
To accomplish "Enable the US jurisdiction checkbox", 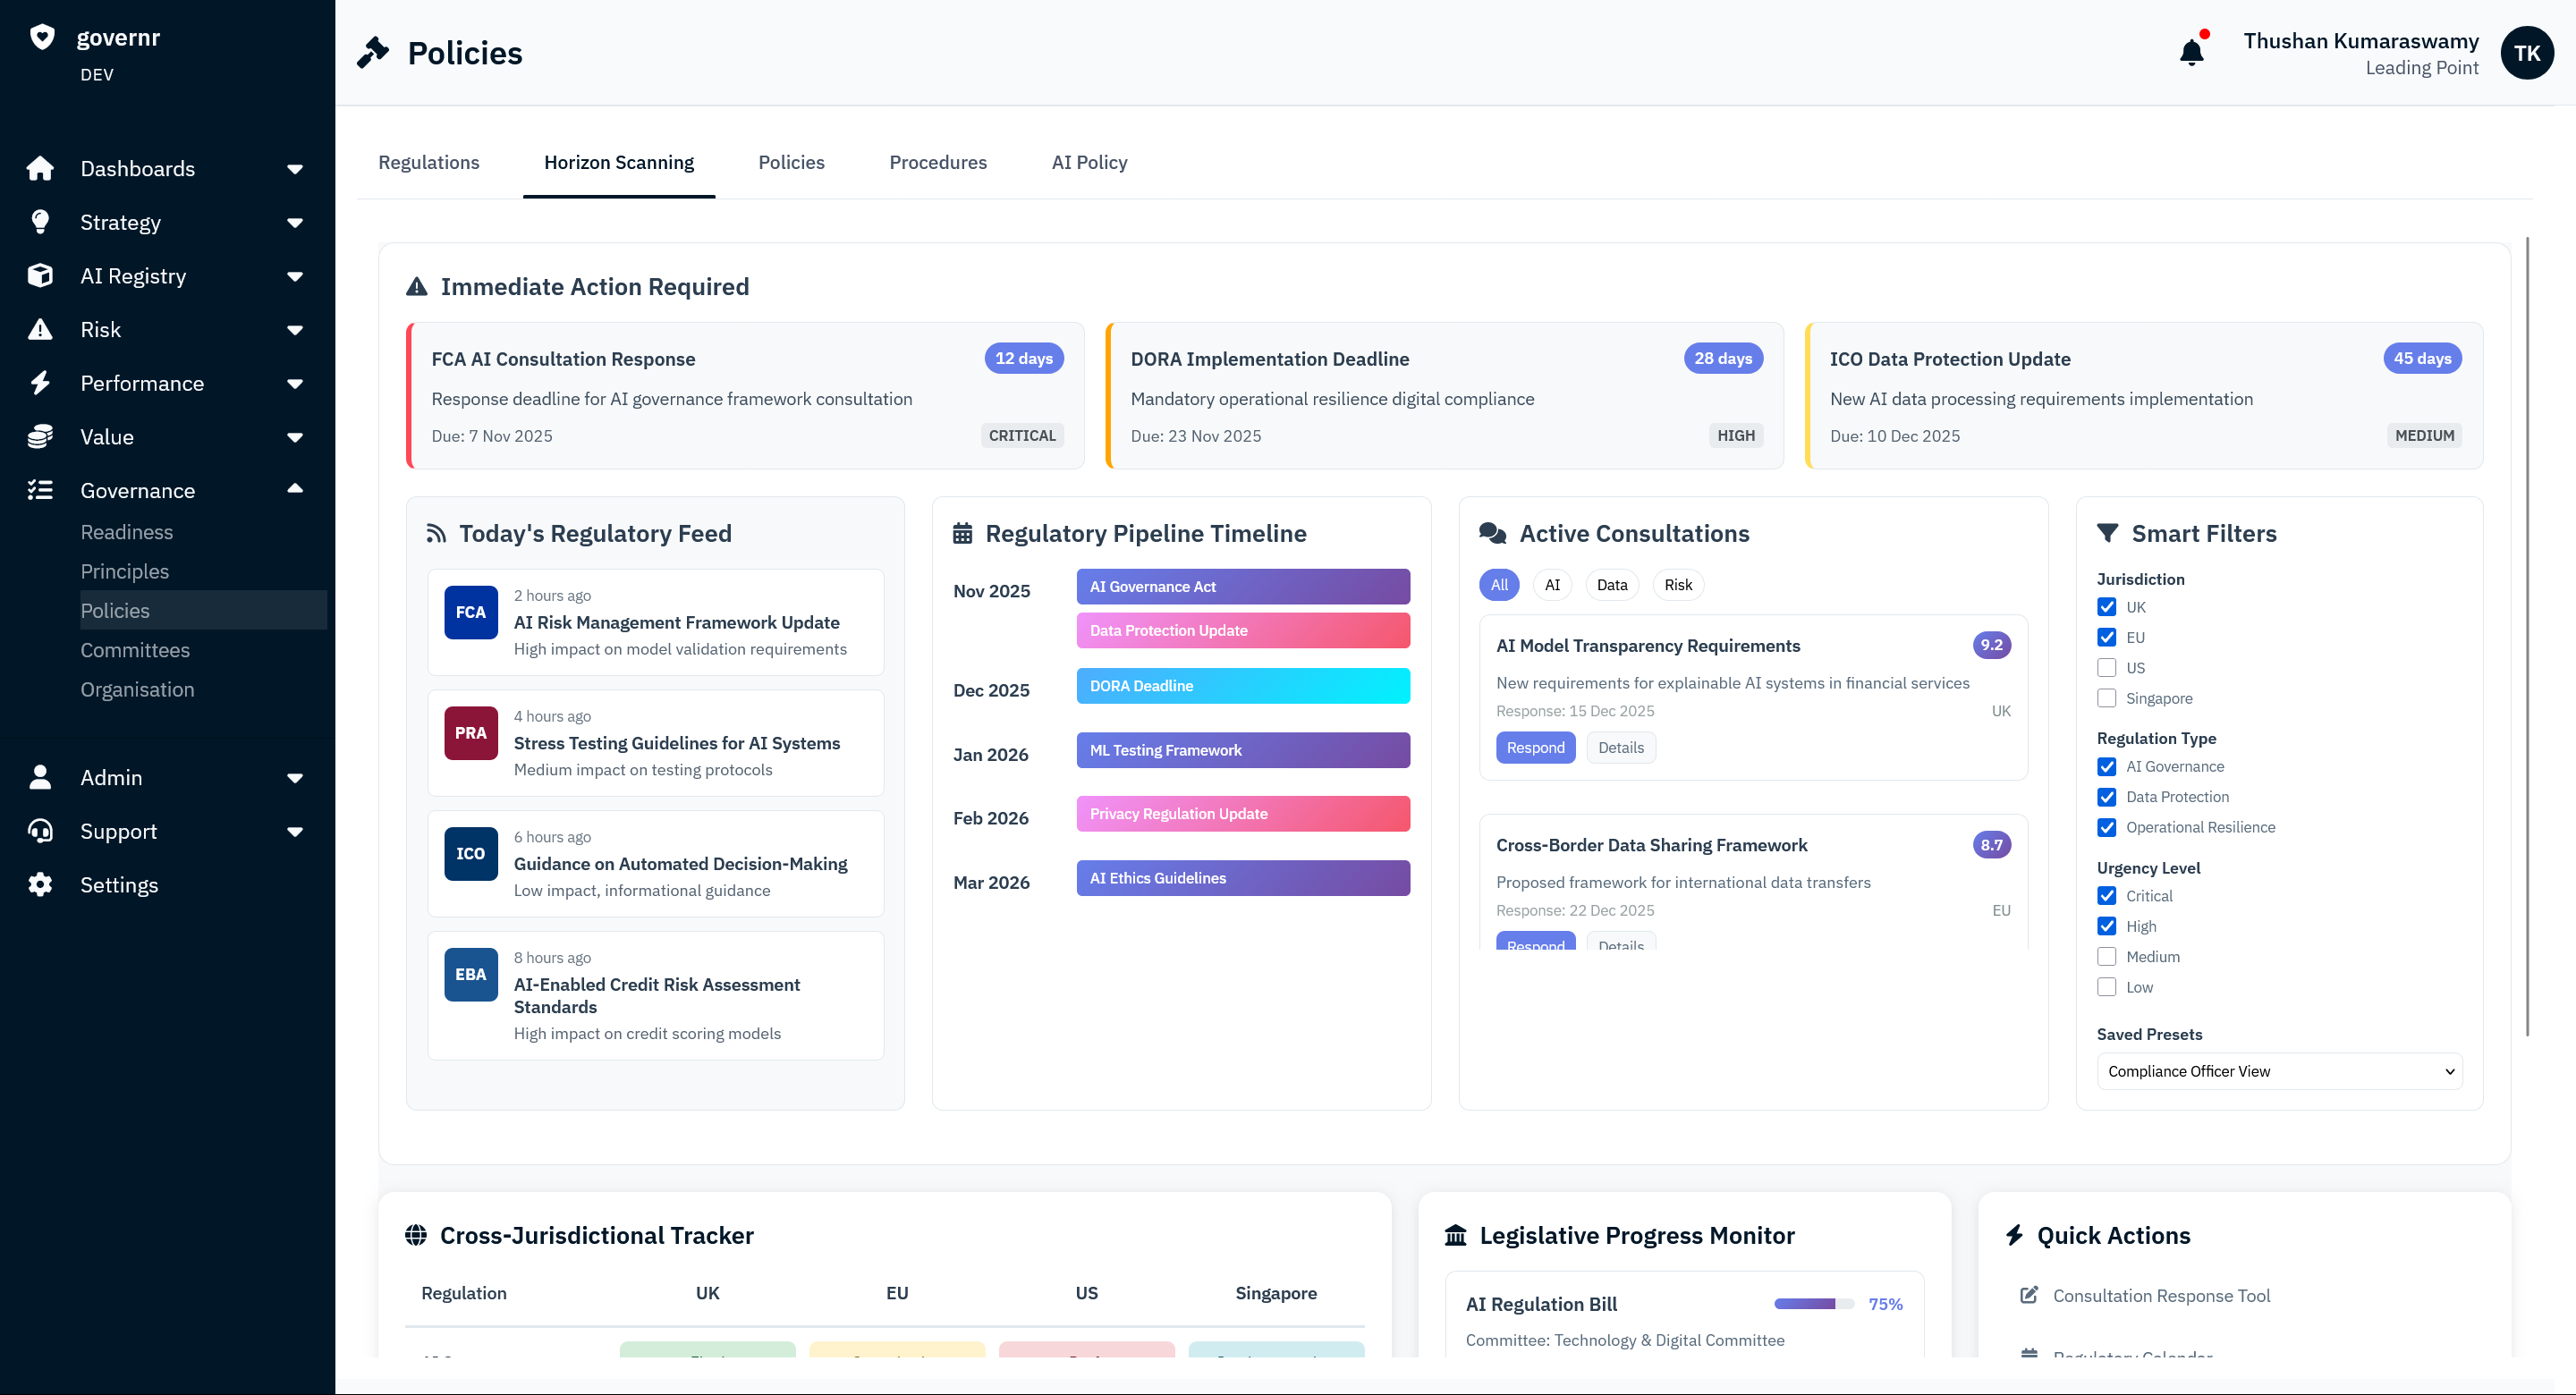I will [x=2106, y=668].
